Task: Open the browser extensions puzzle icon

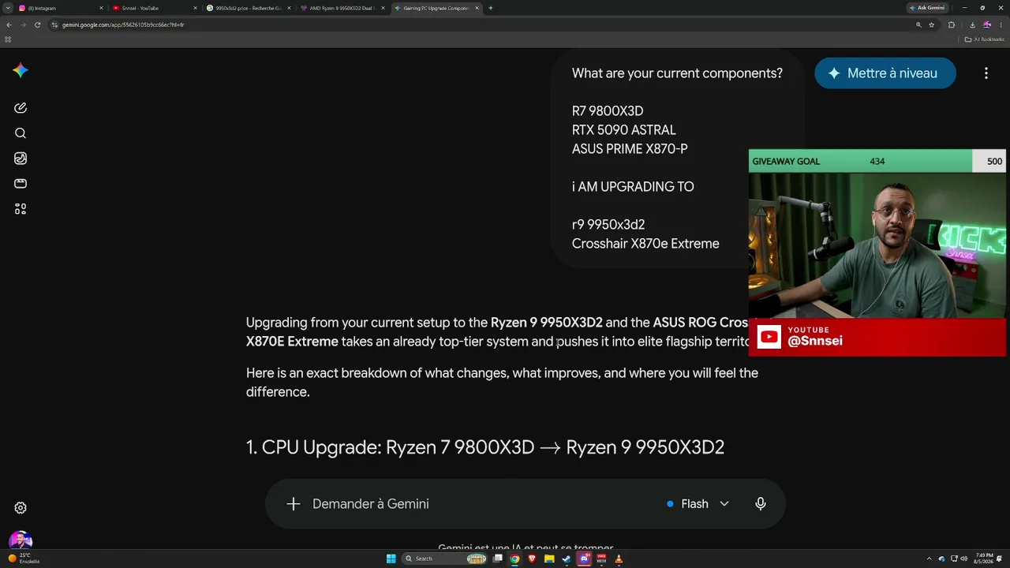Action: coord(952,24)
